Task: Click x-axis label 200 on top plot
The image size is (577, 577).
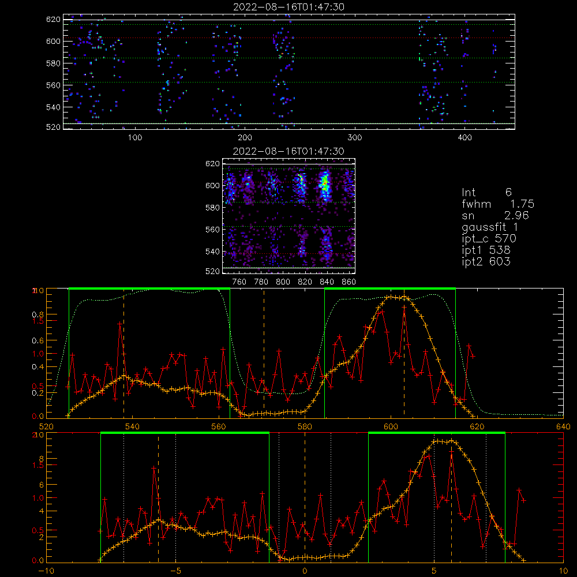Action: [x=245, y=138]
